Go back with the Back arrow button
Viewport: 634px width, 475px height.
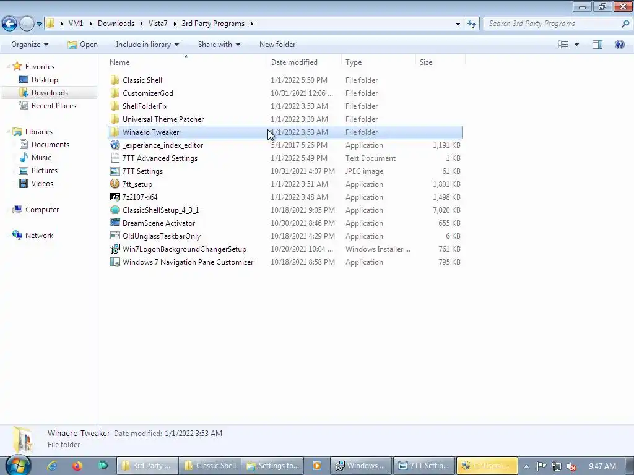pyautogui.click(x=10, y=24)
